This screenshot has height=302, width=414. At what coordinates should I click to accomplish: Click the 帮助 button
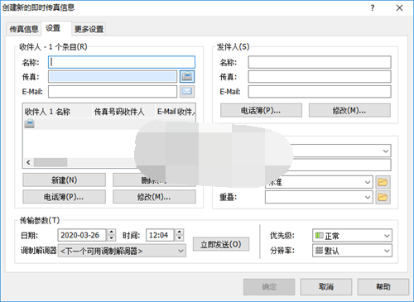pos(383,287)
